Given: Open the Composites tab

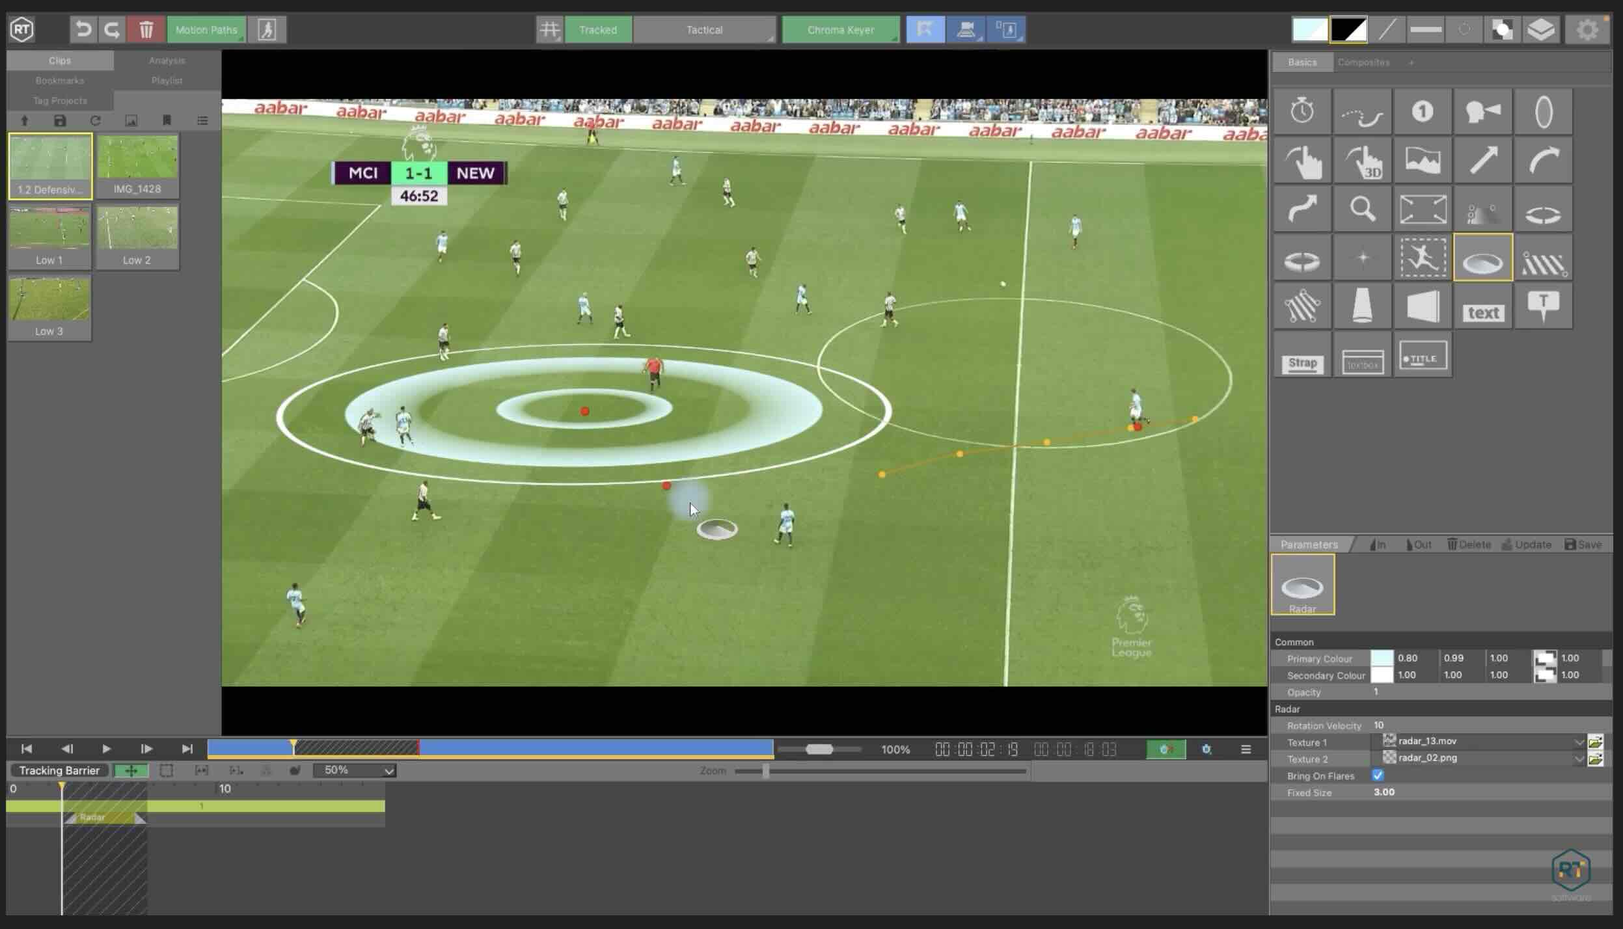Looking at the screenshot, I should (1364, 62).
